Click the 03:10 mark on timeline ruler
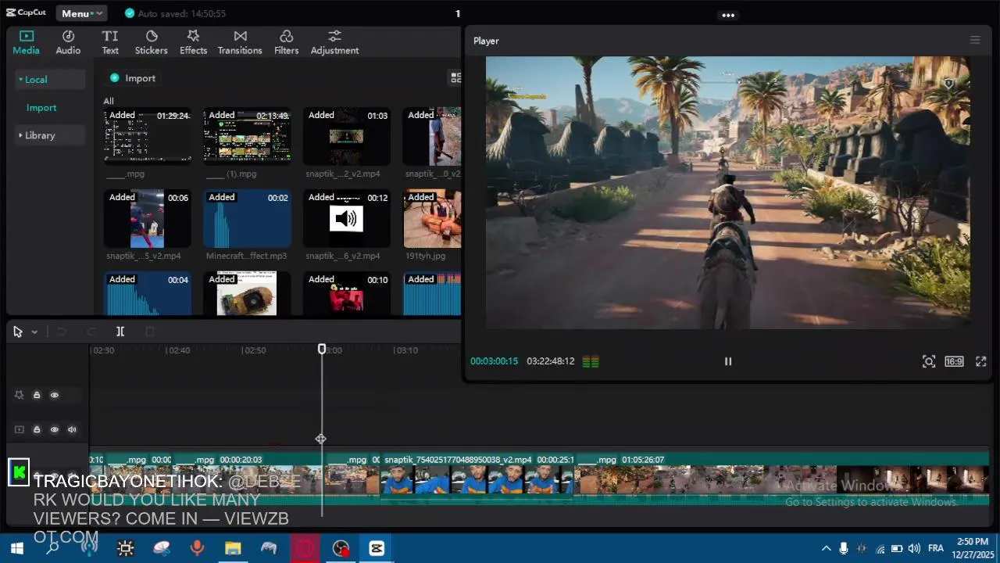1000x563 pixels. pos(406,350)
